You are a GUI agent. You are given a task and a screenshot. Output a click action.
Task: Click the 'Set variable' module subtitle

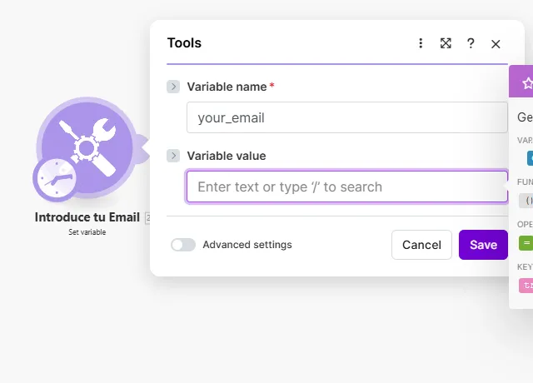pos(87,232)
